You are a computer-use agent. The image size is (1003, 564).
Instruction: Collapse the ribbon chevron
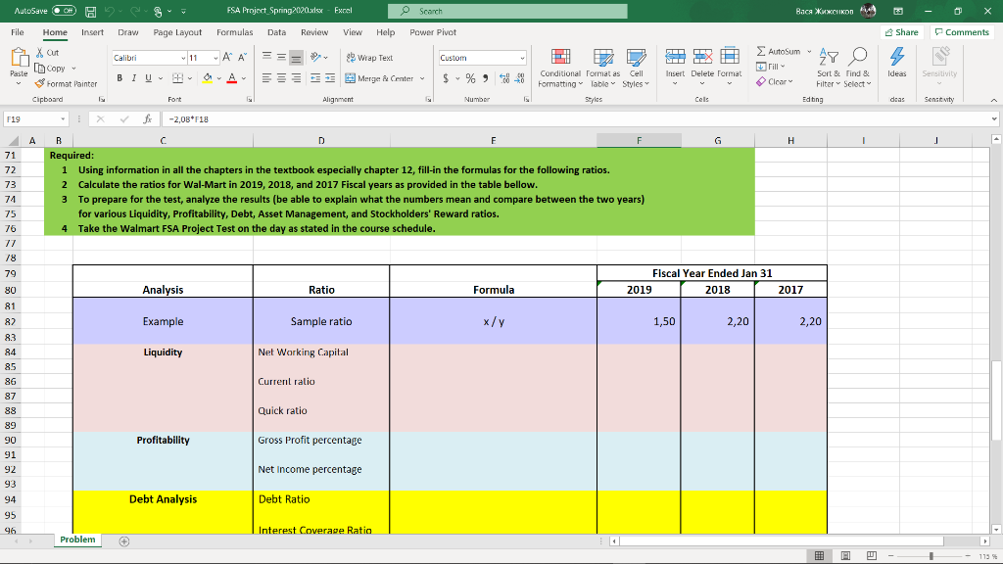tap(993, 100)
